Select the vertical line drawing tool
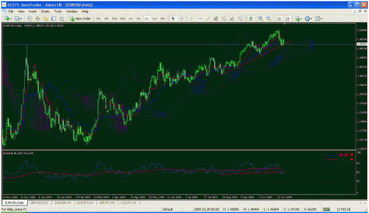The height and width of the screenshot is (213, 369). pos(192,18)
